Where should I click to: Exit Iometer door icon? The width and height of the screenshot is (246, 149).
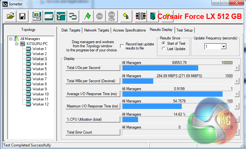pyautogui.click(x=153, y=16)
